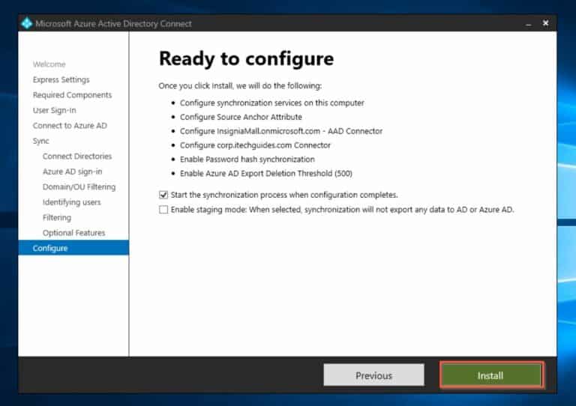Click corp.itechguides.com Connector bullet

click(x=255, y=145)
